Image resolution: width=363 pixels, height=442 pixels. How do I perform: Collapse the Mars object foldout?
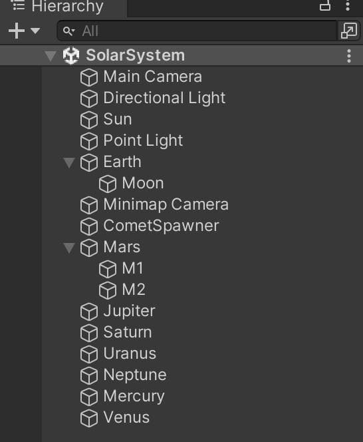click(x=69, y=248)
